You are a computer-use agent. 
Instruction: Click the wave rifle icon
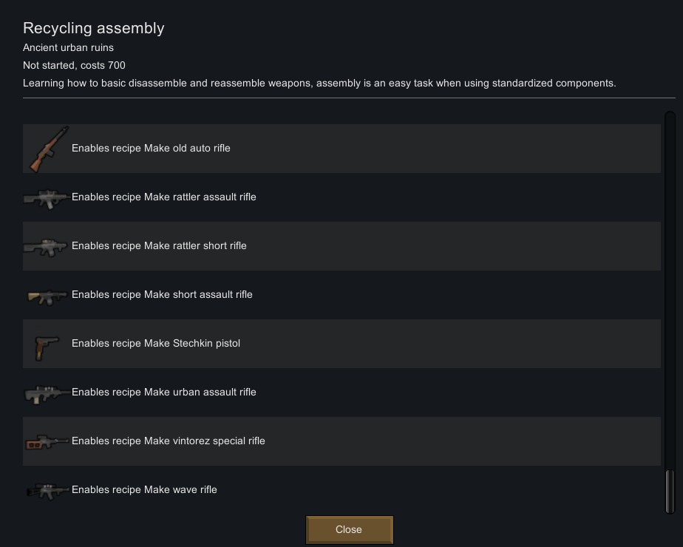(x=47, y=491)
